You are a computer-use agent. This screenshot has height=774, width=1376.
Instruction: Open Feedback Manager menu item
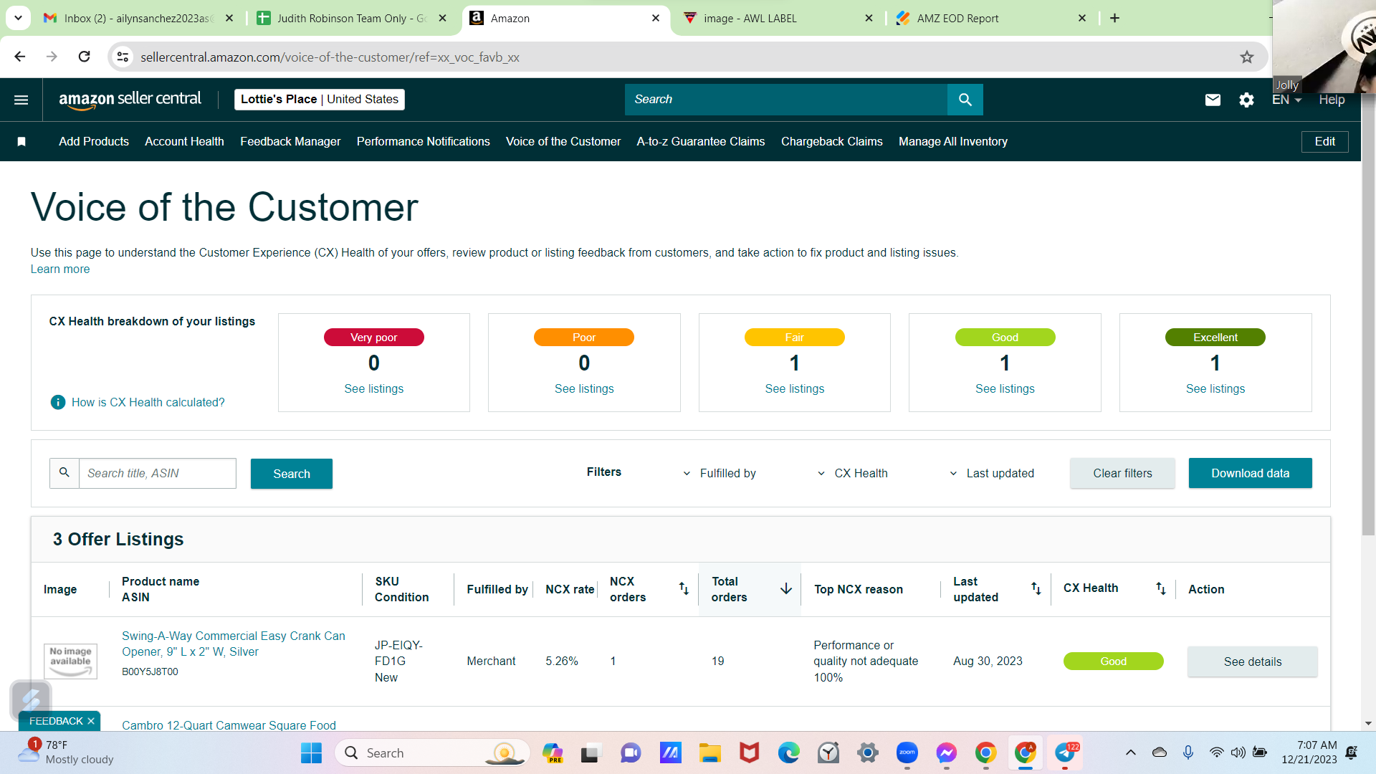[290, 142]
